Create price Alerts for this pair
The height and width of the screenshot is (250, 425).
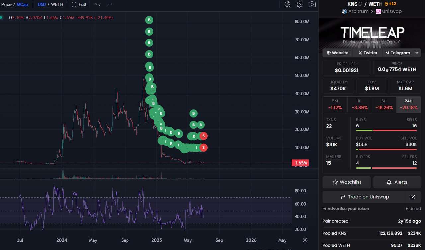(397, 182)
